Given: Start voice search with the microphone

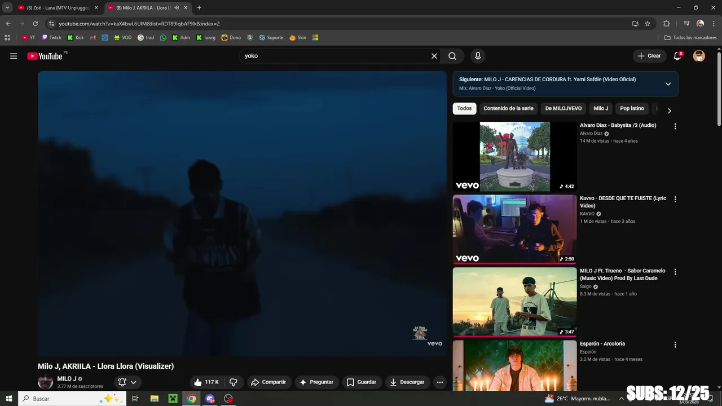Looking at the screenshot, I should pos(478,56).
